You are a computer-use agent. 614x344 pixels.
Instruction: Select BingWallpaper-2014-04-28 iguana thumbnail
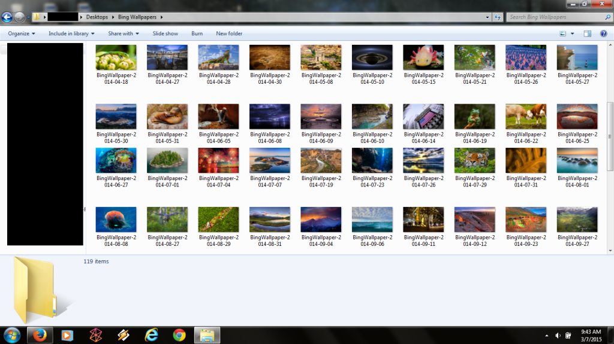(x=218, y=57)
